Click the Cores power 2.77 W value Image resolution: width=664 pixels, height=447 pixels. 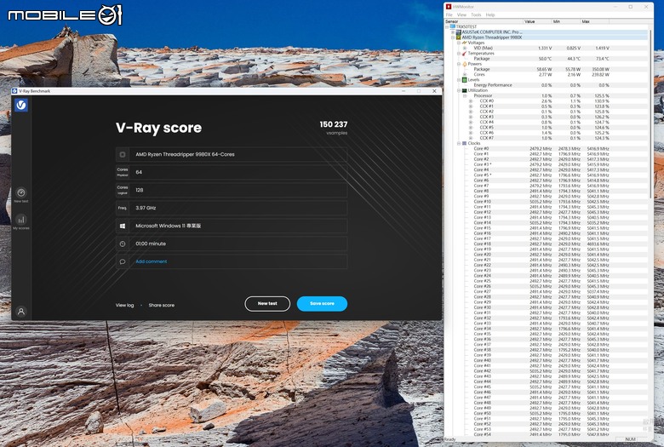pyautogui.click(x=546, y=75)
